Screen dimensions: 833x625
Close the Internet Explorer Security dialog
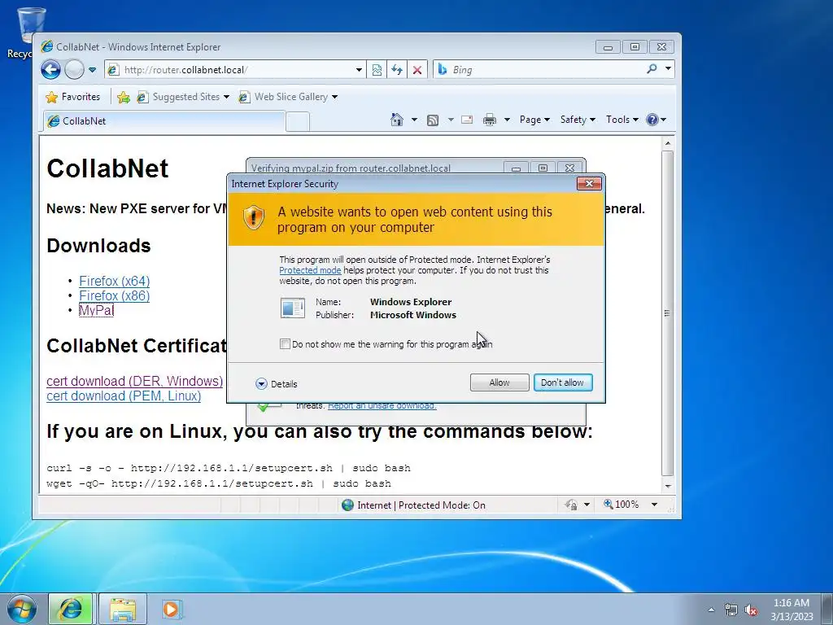point(589,183)
